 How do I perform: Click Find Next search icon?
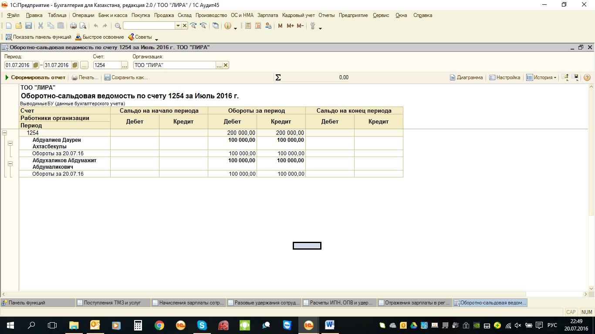(x=193, y=26)
